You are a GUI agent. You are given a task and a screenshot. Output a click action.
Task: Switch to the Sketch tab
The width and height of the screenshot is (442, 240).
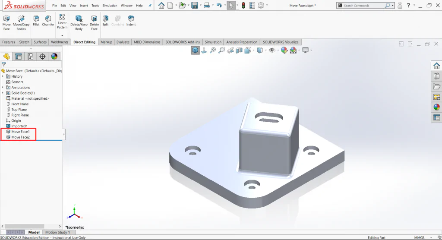24,42
